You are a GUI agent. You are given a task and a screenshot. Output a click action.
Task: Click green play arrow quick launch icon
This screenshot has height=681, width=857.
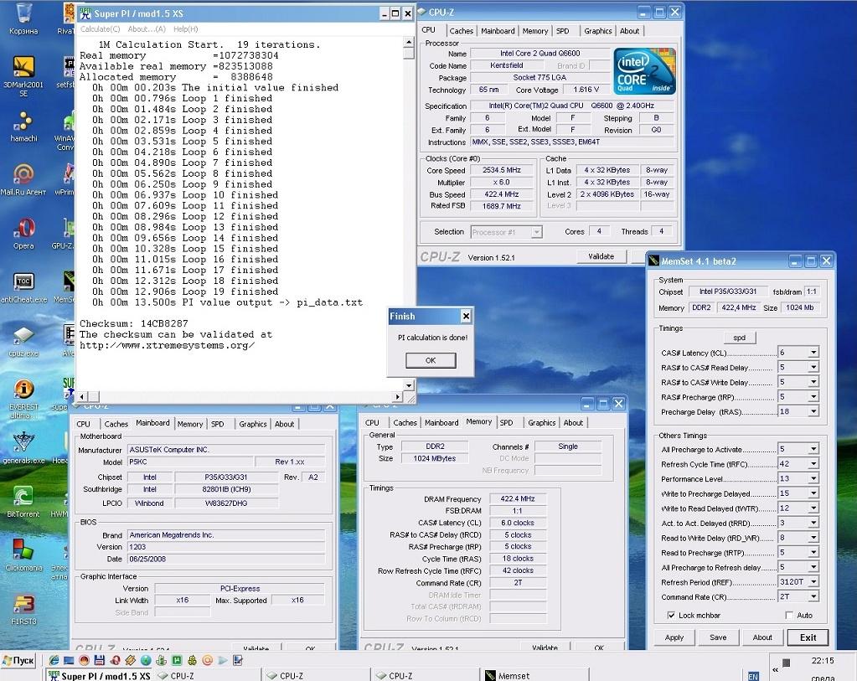coord(223,661)
